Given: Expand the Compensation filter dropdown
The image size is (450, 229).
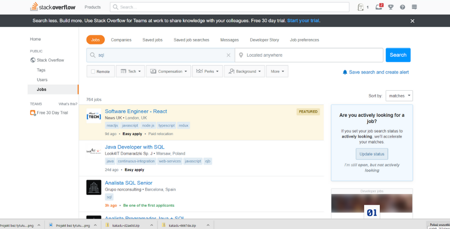Looking at the screenshot, I should click(169, 71).
